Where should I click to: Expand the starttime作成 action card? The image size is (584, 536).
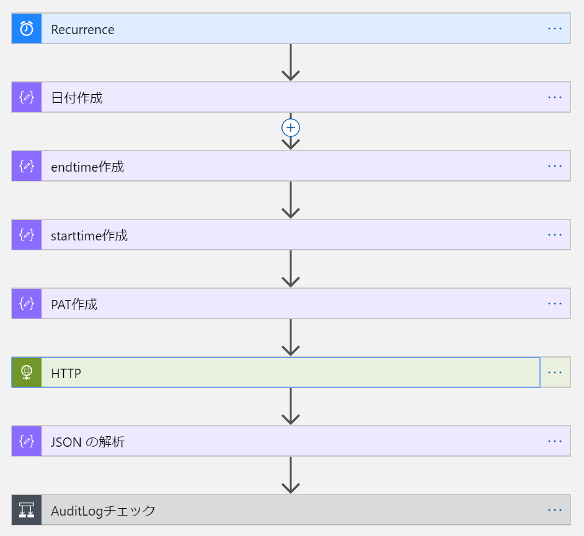coord(291,235)
